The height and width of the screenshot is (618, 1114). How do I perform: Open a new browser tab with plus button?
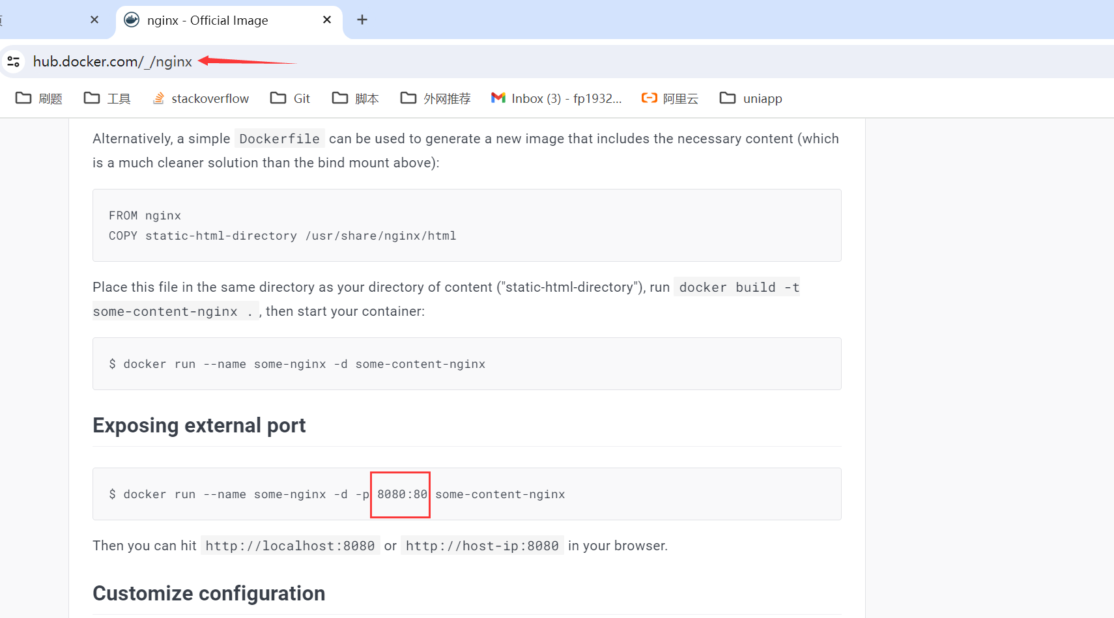tap(362, 20)
